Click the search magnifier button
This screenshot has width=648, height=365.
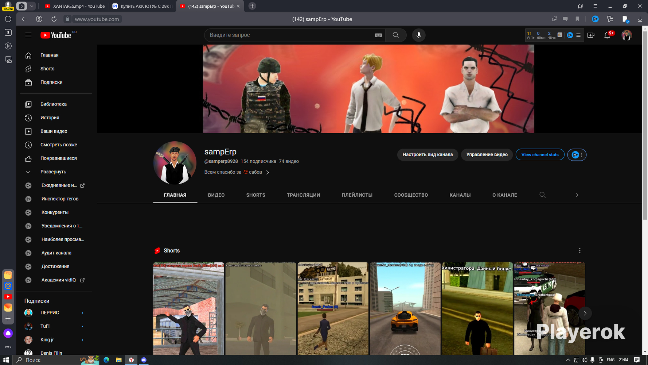(396, 35)
